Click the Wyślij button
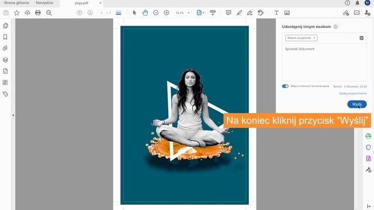The width and height of the screenshot is (374, 210). coord(357,104)
